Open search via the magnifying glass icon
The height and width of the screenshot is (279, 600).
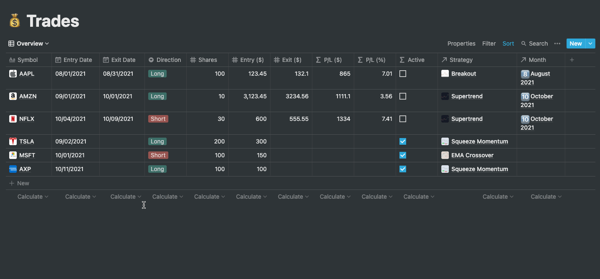point(524,43)
